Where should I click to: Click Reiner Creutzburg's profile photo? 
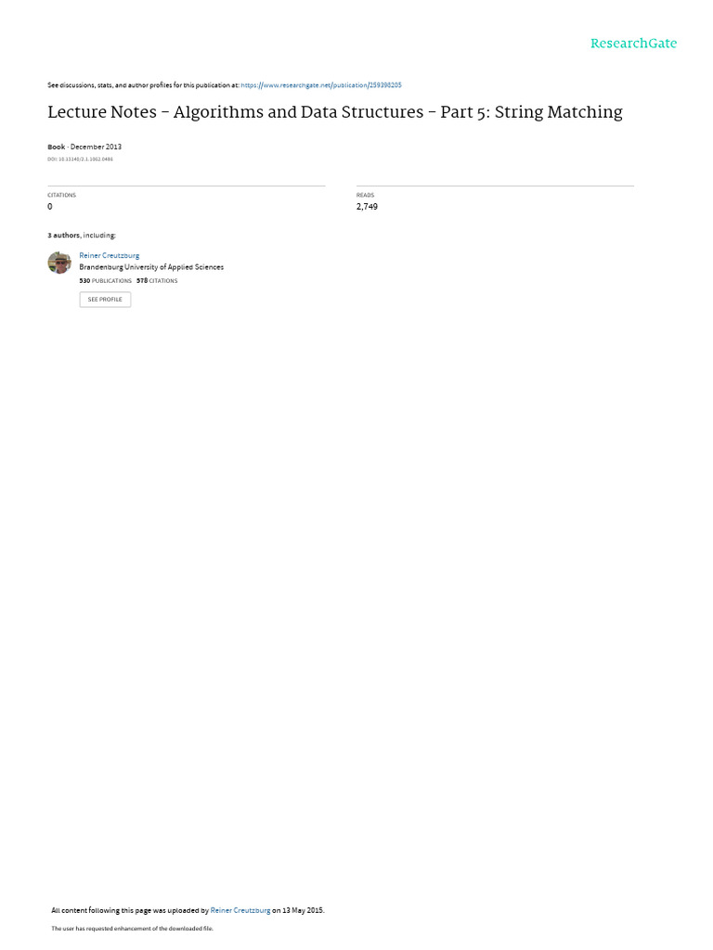pos(59,263)
